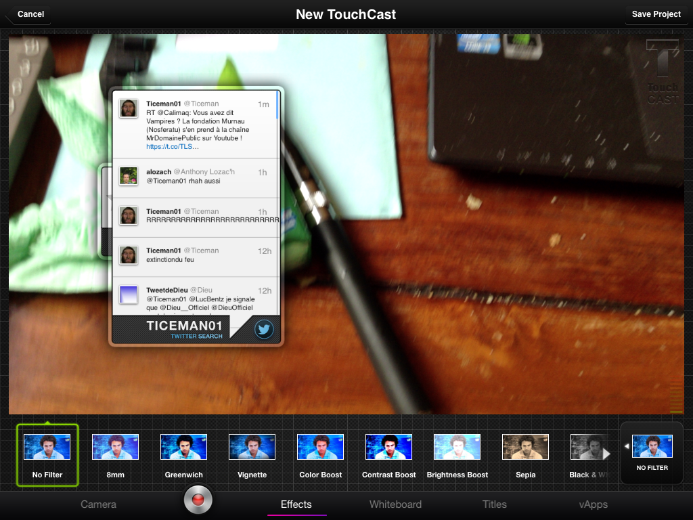
Task: Tap alozach's avatar picture
Action: tap(129, 176)
